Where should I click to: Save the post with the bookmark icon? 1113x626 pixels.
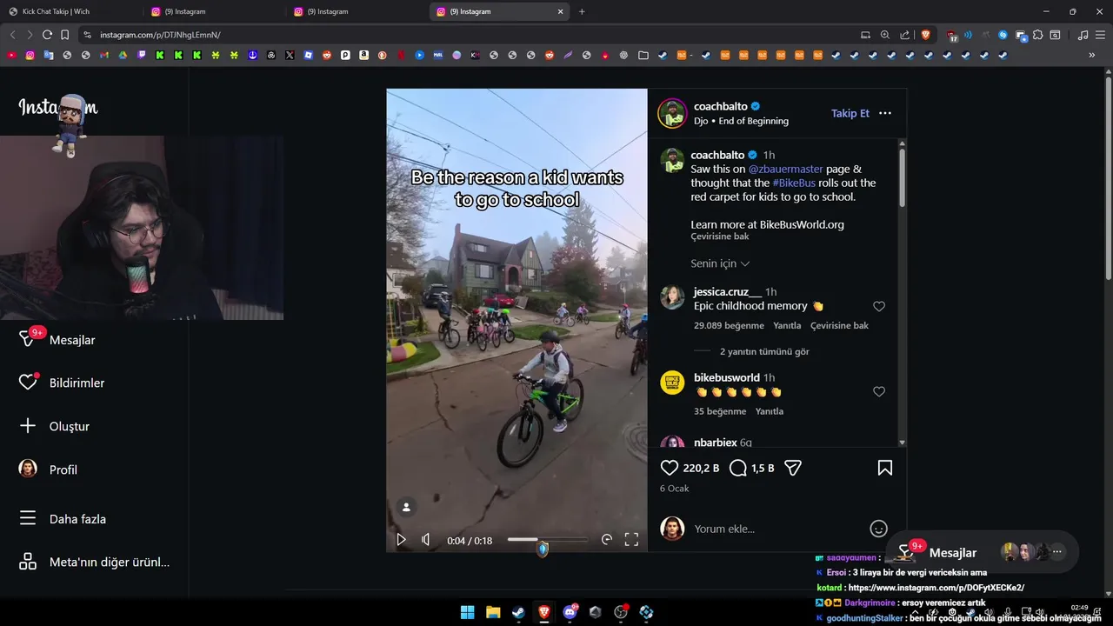885,468
